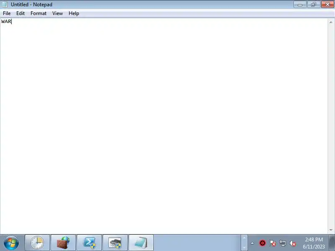This screenshot has width=335, height=251.
Task: Click the Windows Start orb
Action: pos(11,243)
